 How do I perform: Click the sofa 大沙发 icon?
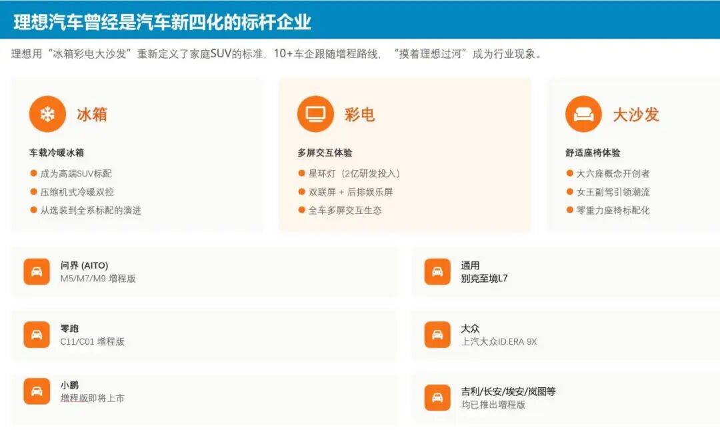[583, 114]
